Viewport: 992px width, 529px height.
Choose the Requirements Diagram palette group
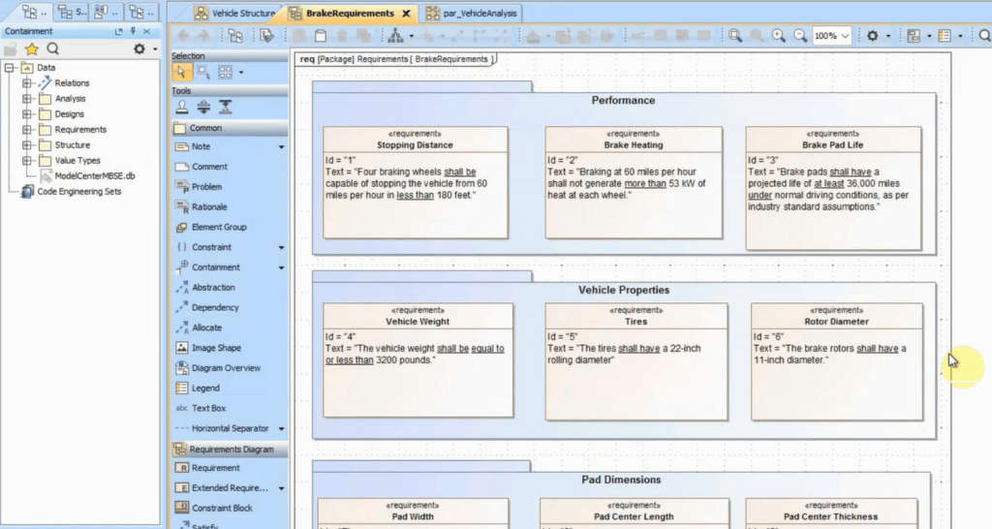point(229,450)
